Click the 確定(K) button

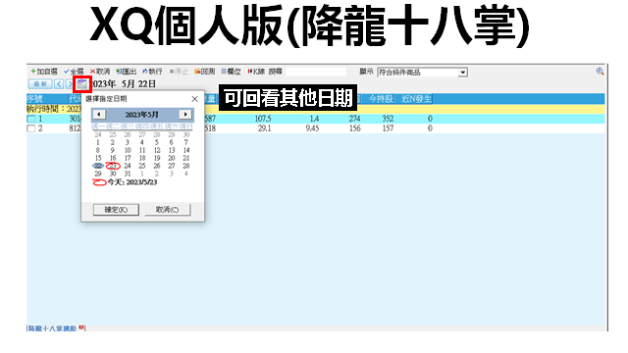point(116,210)
